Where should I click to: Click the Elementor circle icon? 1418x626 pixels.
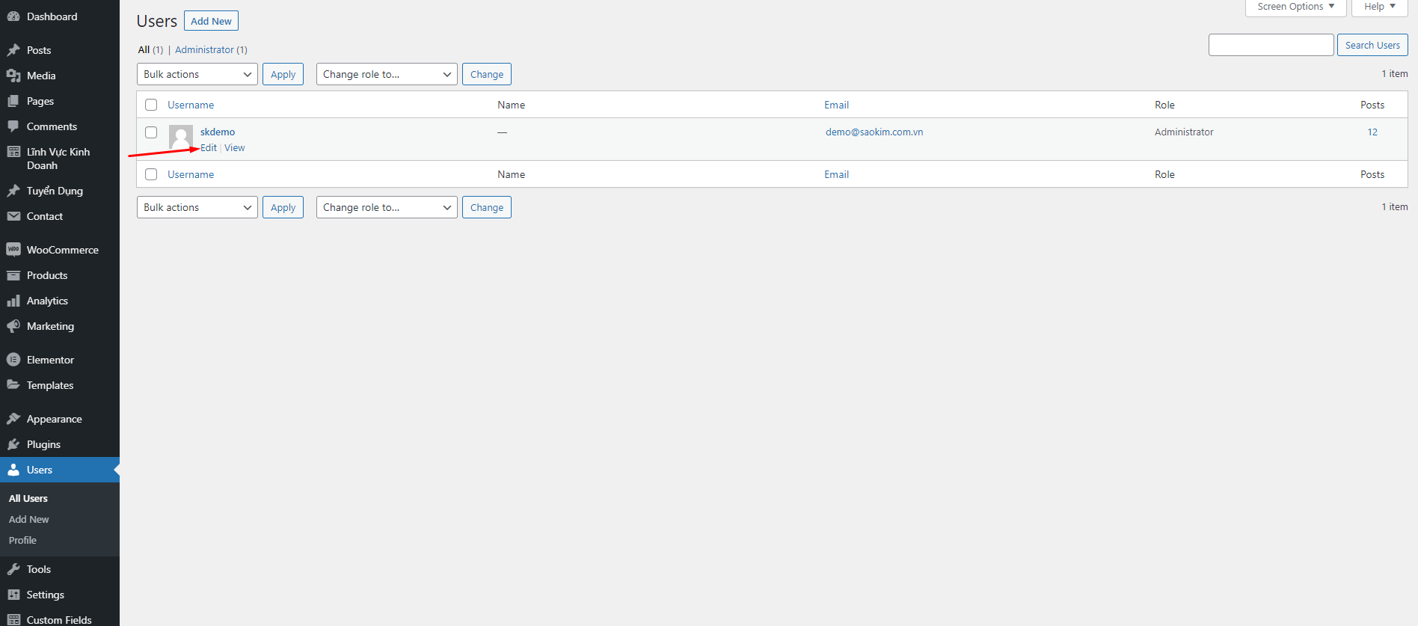[x=13, y=360]
